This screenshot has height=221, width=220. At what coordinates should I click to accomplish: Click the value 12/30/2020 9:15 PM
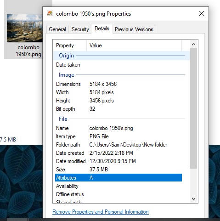click(113, 161)
